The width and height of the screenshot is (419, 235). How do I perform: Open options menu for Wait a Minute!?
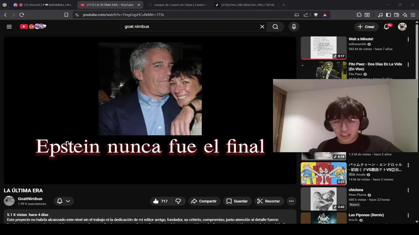pyautogui.click(x=408, y=39)
